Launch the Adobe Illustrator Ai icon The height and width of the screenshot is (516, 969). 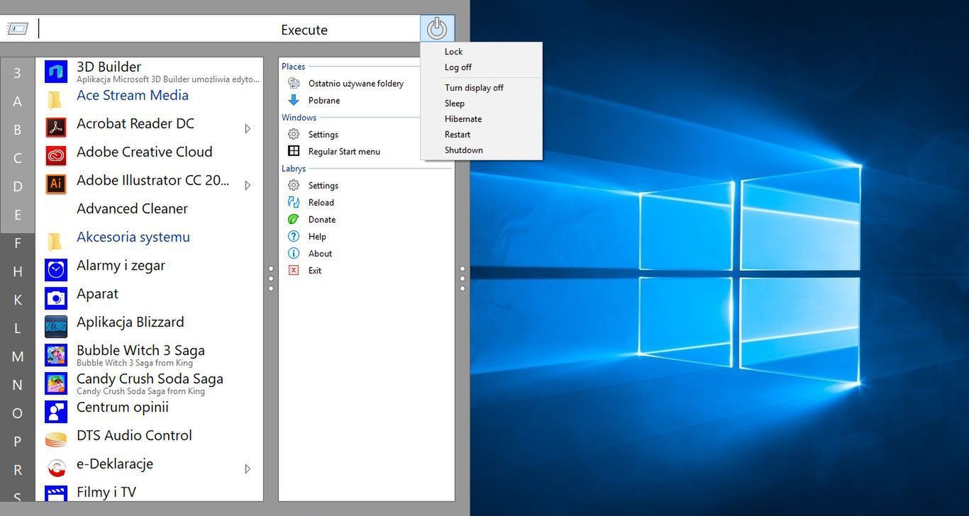pyautogui.click(x=56, y=184)
